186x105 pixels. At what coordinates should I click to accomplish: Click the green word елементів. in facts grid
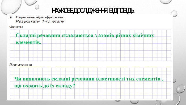coord(28,42)
